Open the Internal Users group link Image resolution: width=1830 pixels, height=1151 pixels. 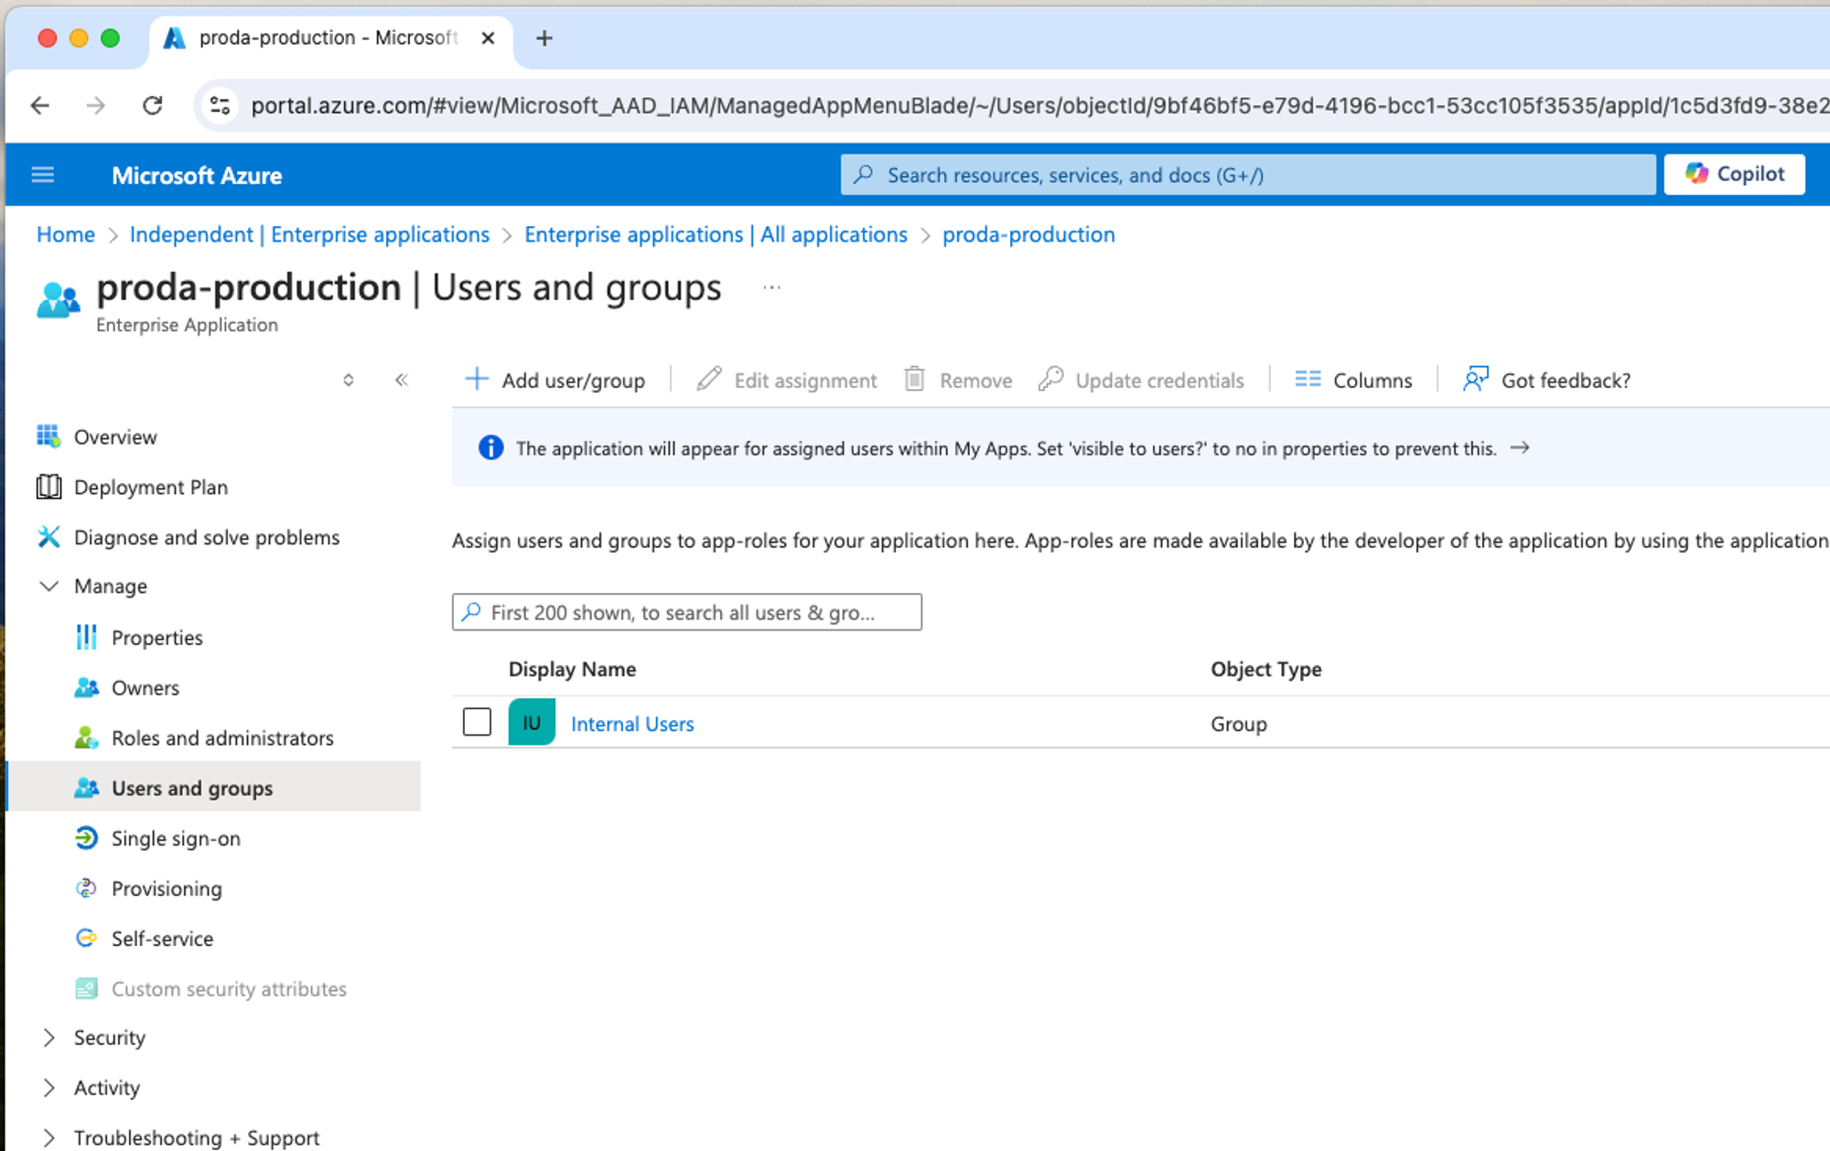pos(632,724)
